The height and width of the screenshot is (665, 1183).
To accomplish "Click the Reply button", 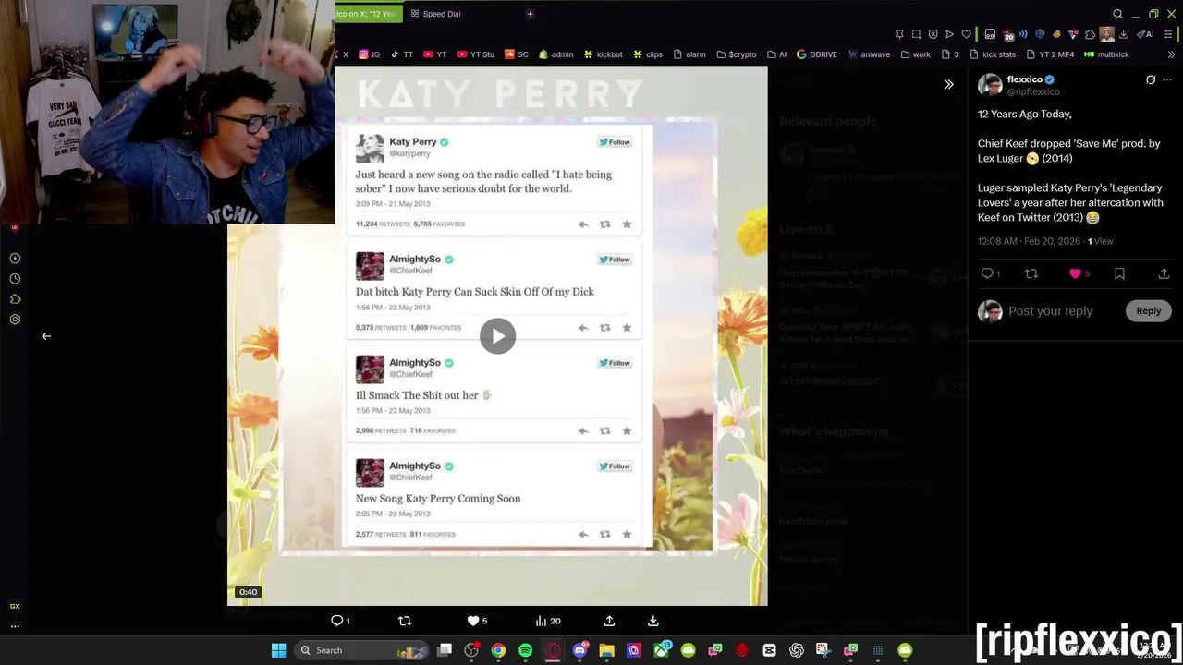I will click(1149, 311).
